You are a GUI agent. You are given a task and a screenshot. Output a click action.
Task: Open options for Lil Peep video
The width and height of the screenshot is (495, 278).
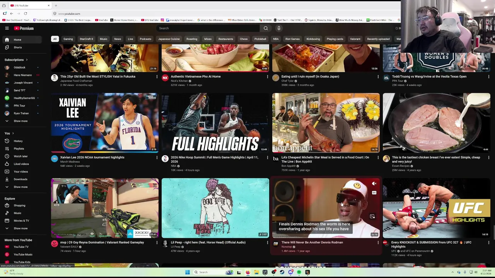tap(267, 242)
